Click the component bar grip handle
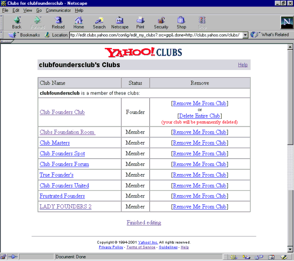294x261 pixels. 225,257
